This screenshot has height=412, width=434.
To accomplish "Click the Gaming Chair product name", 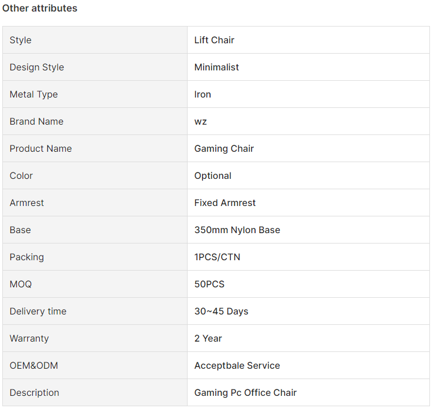I will [x=224, y=149].
